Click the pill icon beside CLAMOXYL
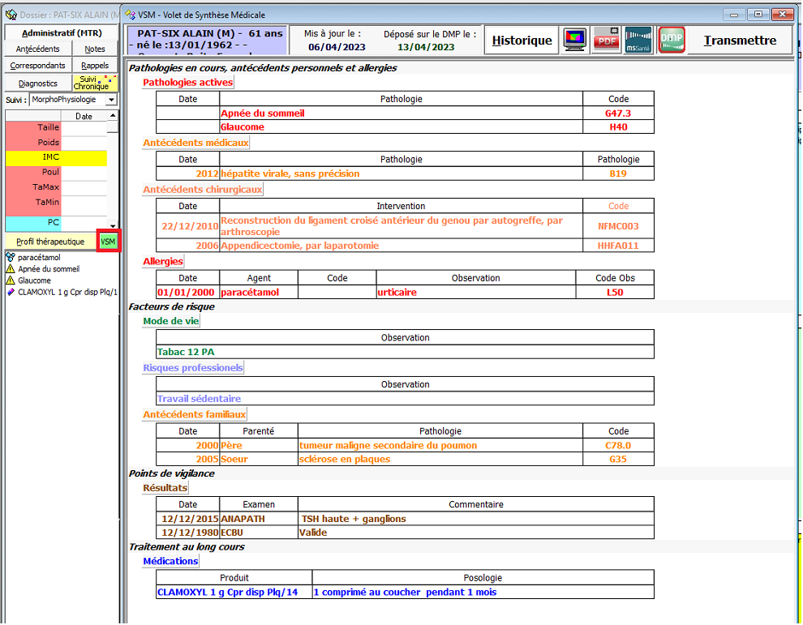This screenshot has height=625, width=803. tap(11, 293)
